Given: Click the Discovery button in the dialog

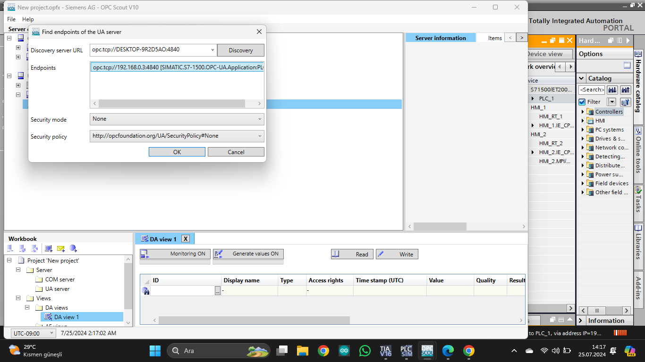Looking at the screenshot, I should [x=241, y=50].
